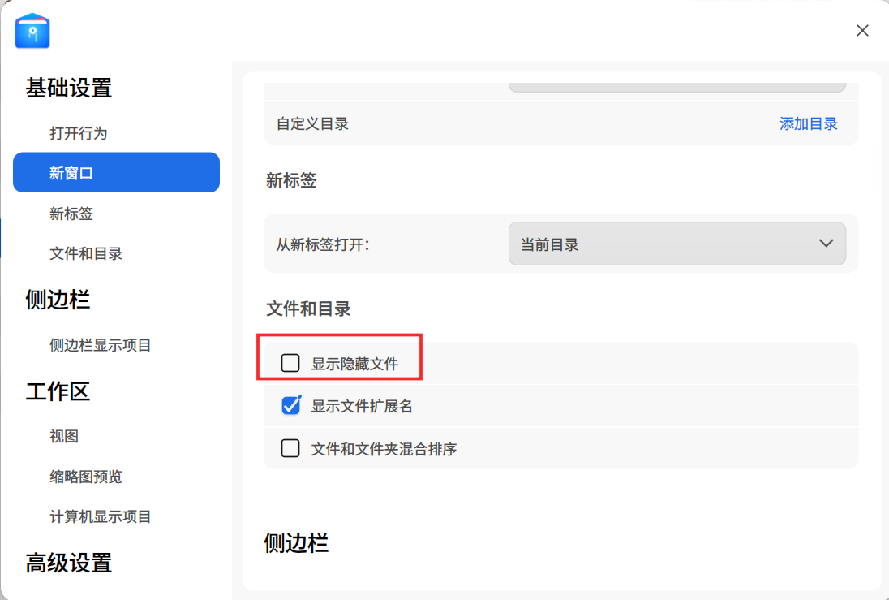Image resolution: width=889 pixels, height=600 pixels.
Task: Click the 高级设置 heading in sidebar
Action: coord(69,563)
